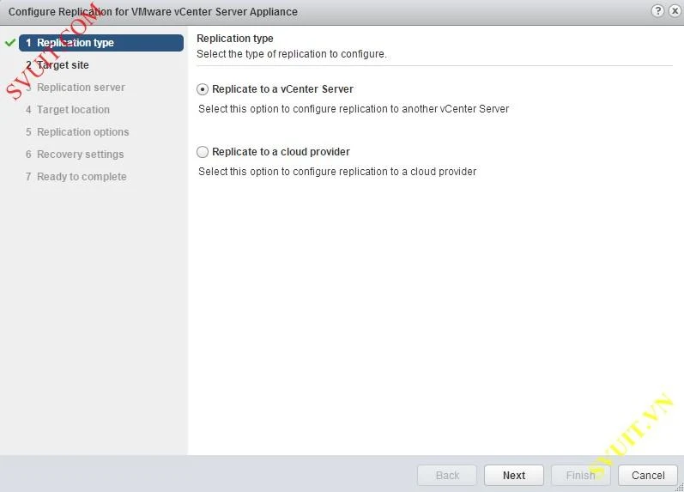This screenshot has width=684, height=492.
Task: Click description 'replication to another vCenter Server'
Action: 424,109
